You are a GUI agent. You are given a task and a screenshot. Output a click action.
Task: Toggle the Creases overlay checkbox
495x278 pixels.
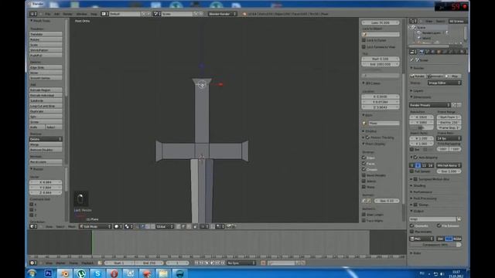[x=364, y=169]
